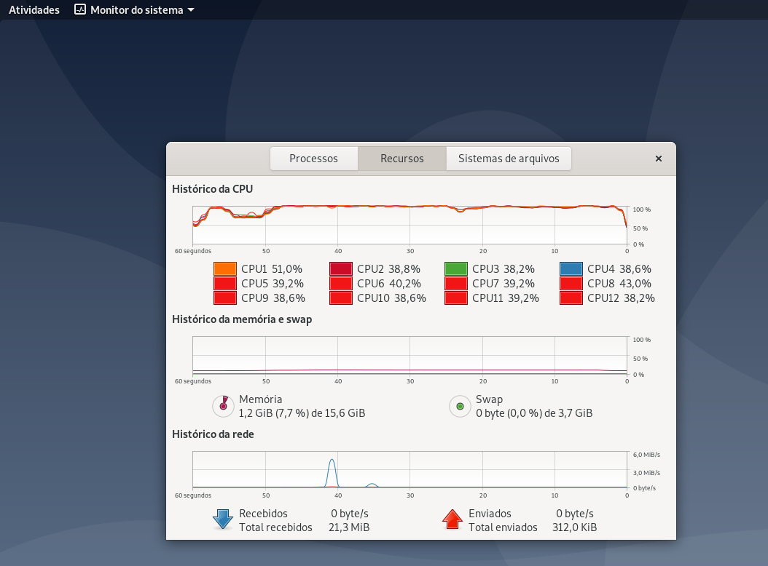The width and height of the screenshot is (768, 566).
Task: Change the CPU3 green graph color
Action: click(456, 269)
